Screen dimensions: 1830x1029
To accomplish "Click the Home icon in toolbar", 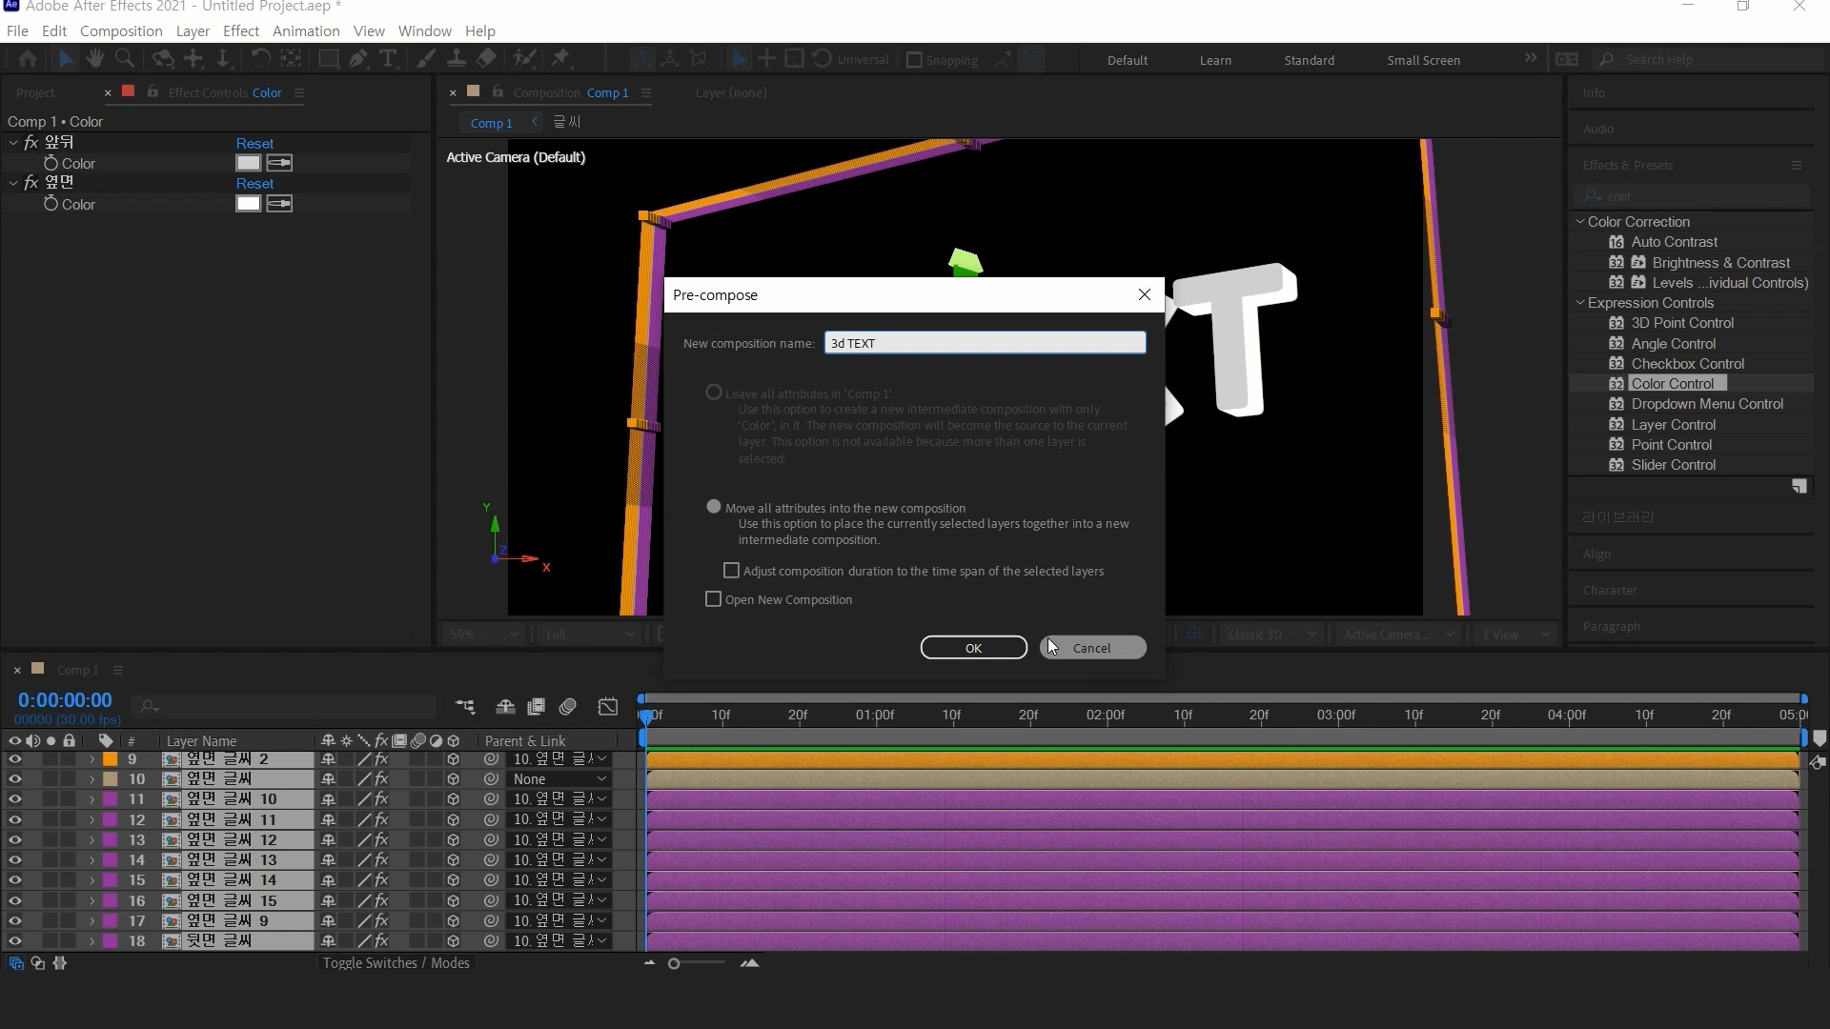I will pyautogui.click(x=28, y=59).
